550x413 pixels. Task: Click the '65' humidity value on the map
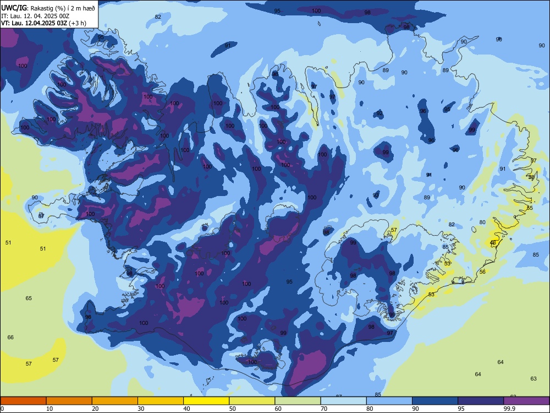[29, 298]
